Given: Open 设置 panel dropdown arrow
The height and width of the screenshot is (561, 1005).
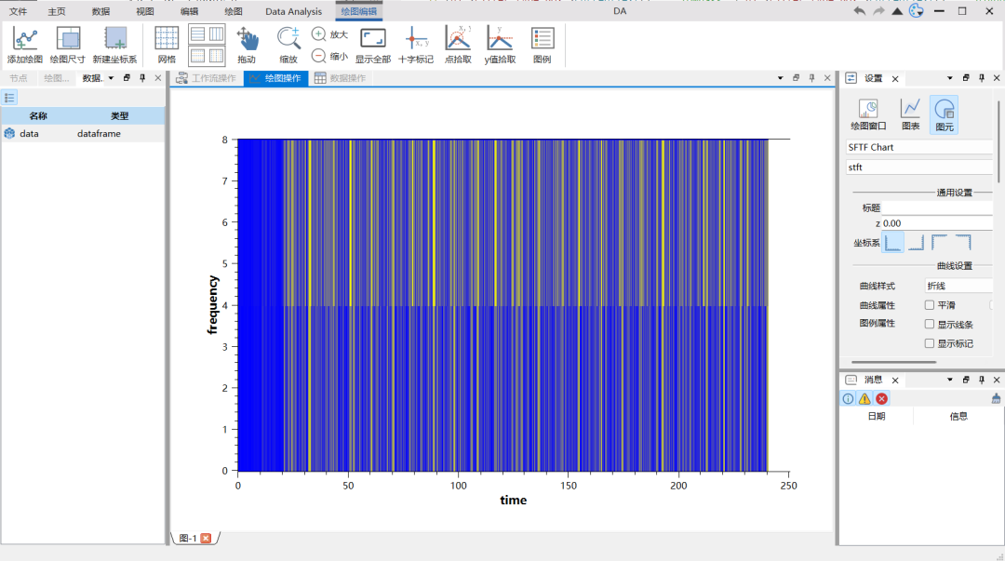Looking at the screenshot, I should pyautogui.click(x=950, y=78).
